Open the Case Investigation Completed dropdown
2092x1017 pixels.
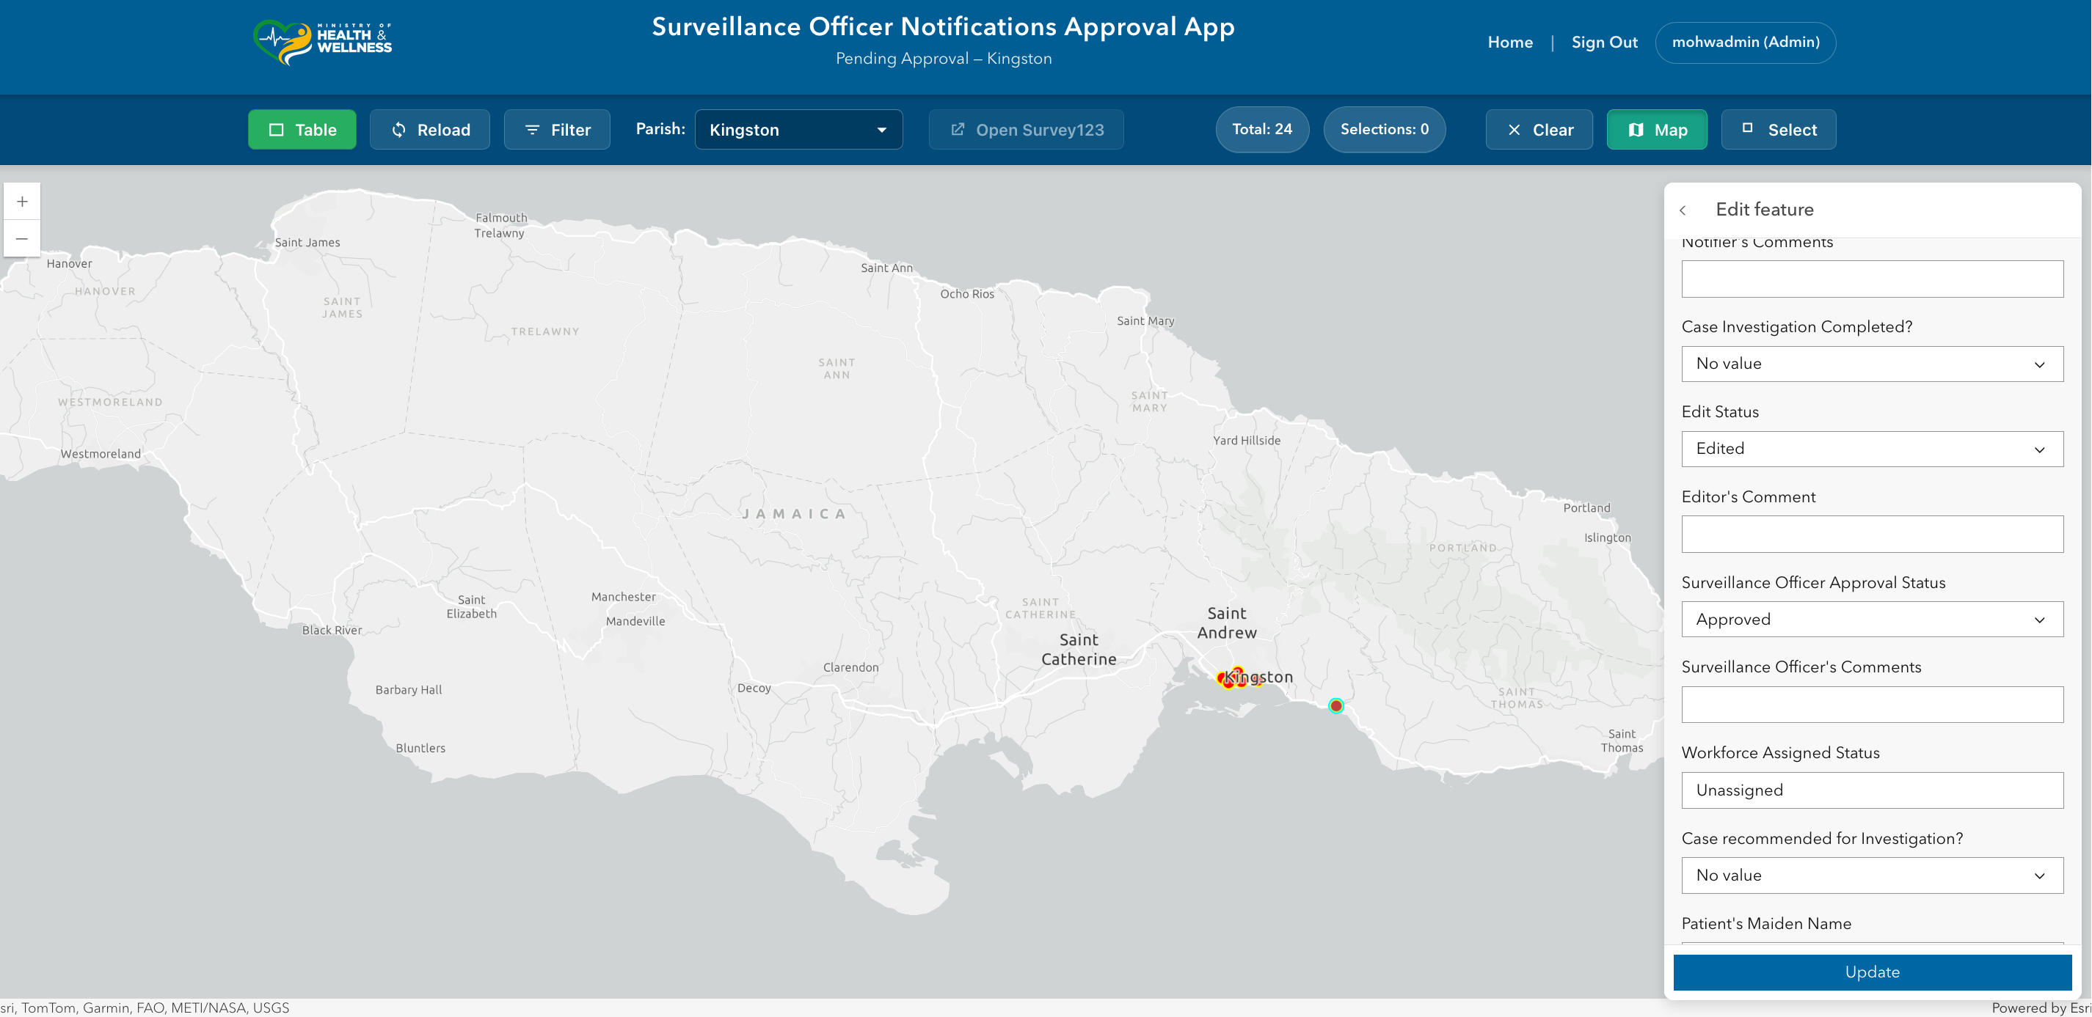[1871, 364]
